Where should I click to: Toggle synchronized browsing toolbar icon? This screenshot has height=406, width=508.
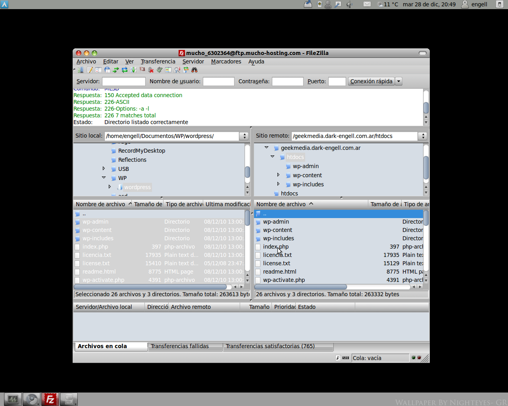[x=186, y=70]
